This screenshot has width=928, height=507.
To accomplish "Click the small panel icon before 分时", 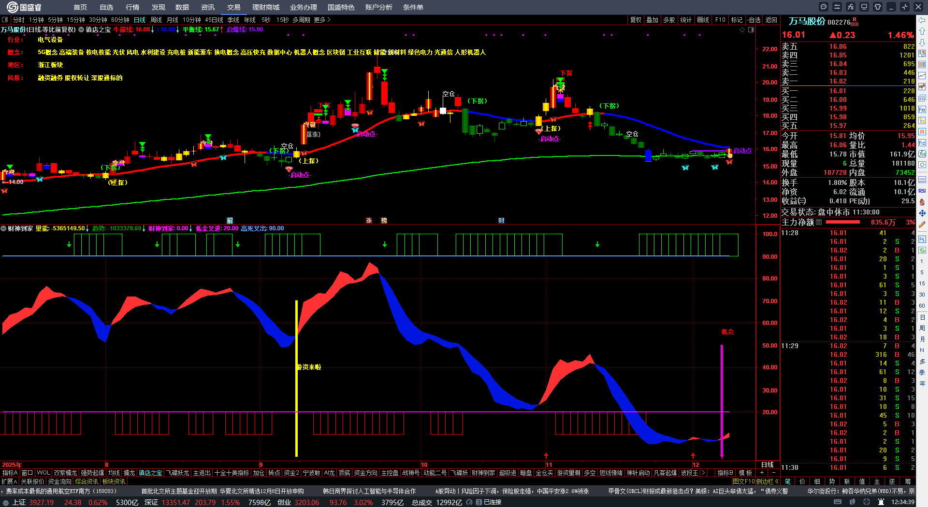I will (x=5, y=20).
